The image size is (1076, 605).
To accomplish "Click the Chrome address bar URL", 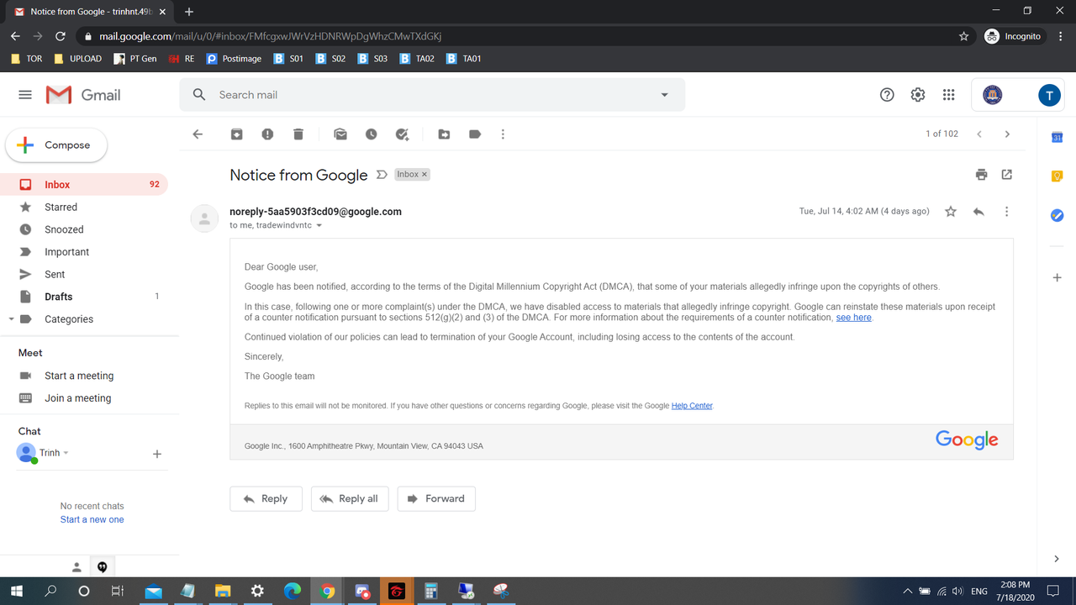I will click(x=270, y=37).
